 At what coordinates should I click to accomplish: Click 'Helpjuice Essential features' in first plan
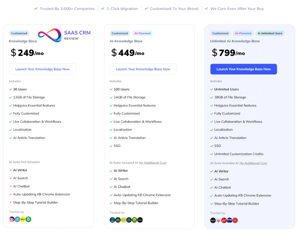click(34, 105)
